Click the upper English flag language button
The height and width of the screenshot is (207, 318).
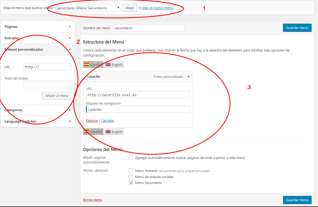click(114, 64)
